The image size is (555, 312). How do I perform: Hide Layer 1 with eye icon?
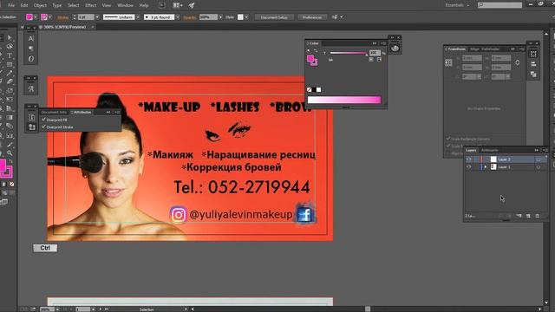point(469,167)
